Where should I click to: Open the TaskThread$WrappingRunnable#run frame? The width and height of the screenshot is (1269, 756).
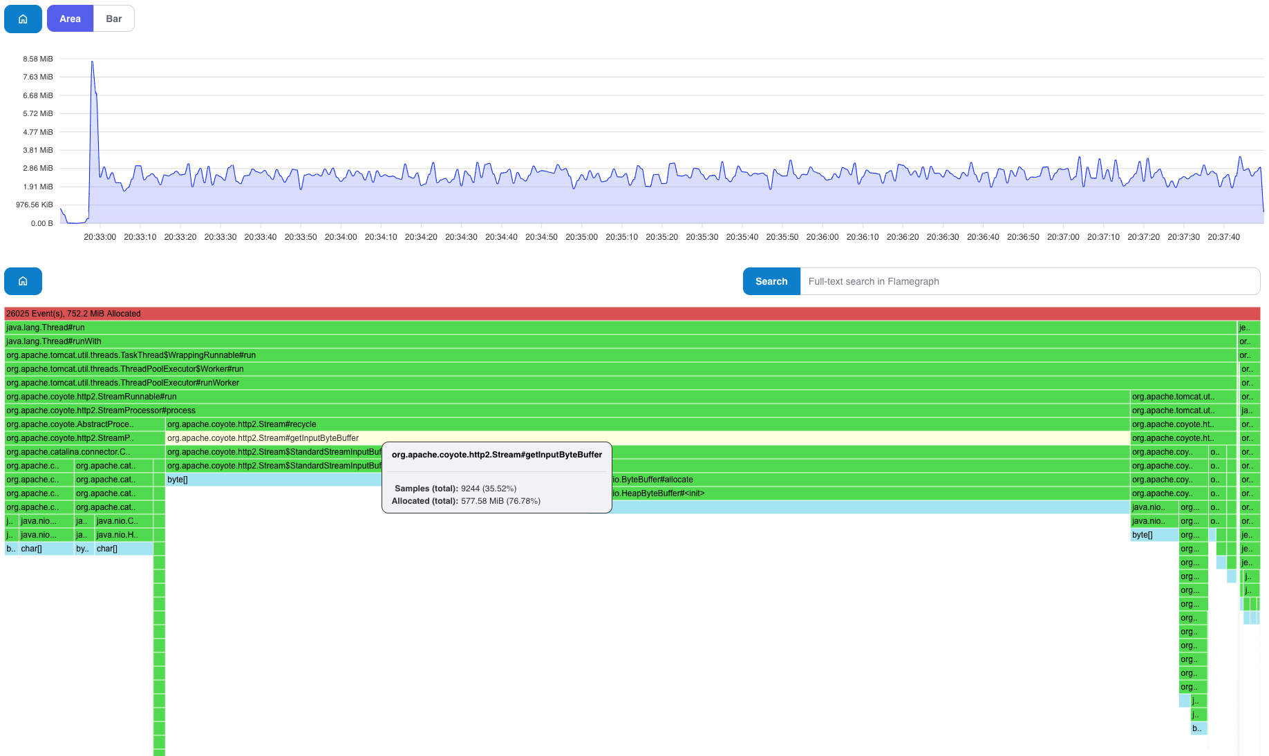coord(621,355)
